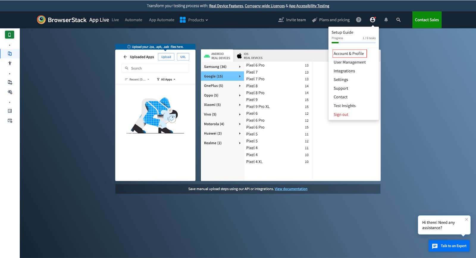Close the chat assistance popup
The image size is (476, 258).
point(466,220)
